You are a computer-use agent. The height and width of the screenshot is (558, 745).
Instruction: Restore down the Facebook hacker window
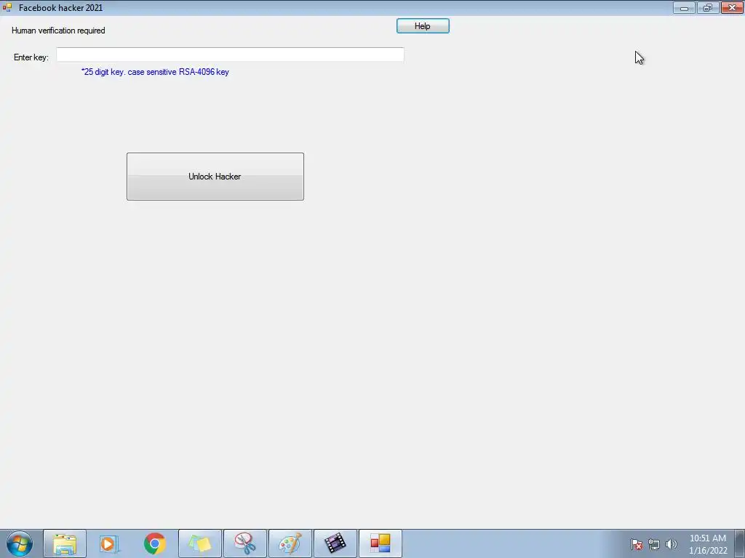coord(708,7)
